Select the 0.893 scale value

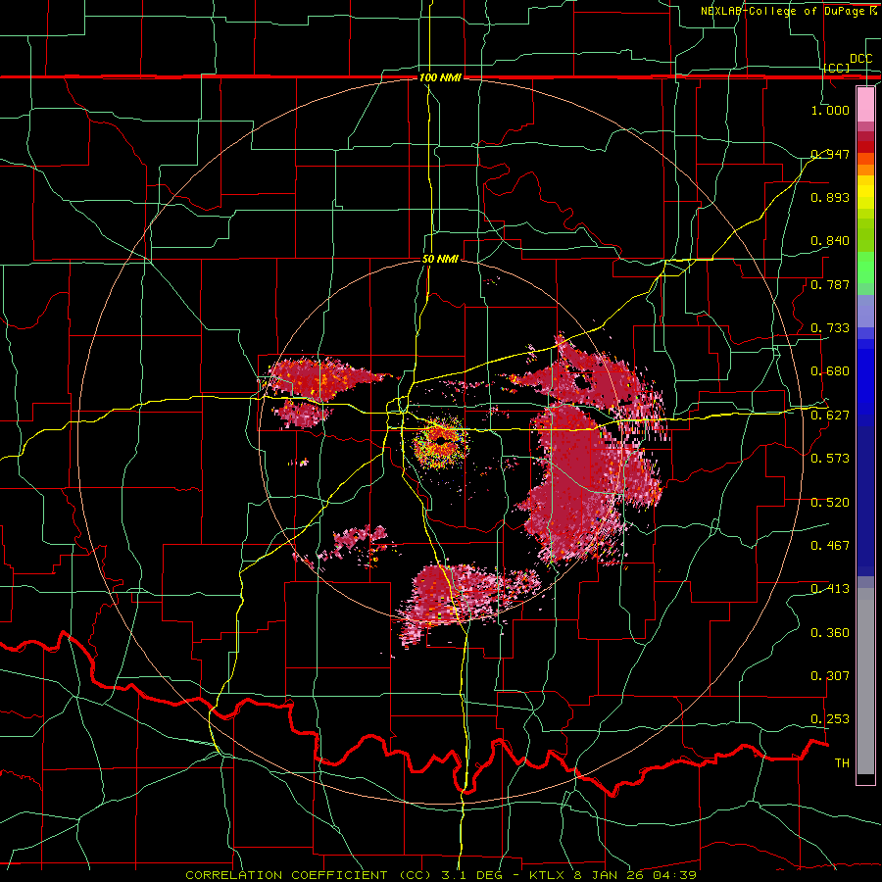point(830,197)
